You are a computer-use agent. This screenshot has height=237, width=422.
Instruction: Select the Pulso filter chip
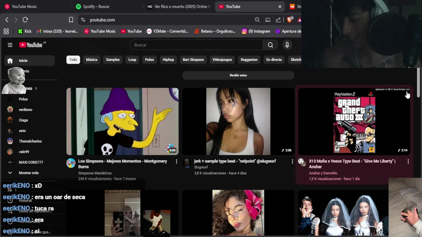(149, 60)
